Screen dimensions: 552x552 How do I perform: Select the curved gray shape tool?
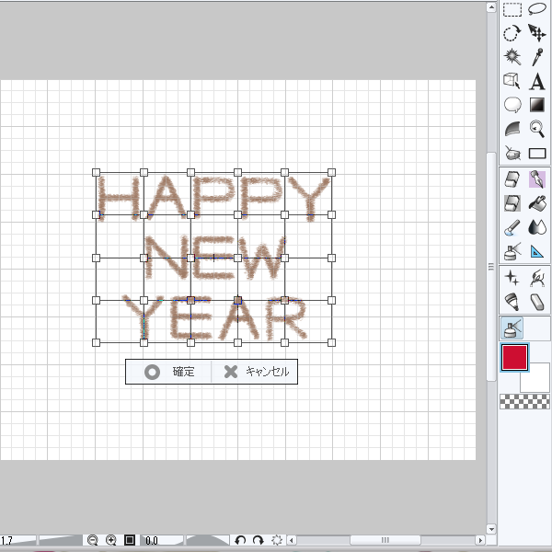pos(512,129)
